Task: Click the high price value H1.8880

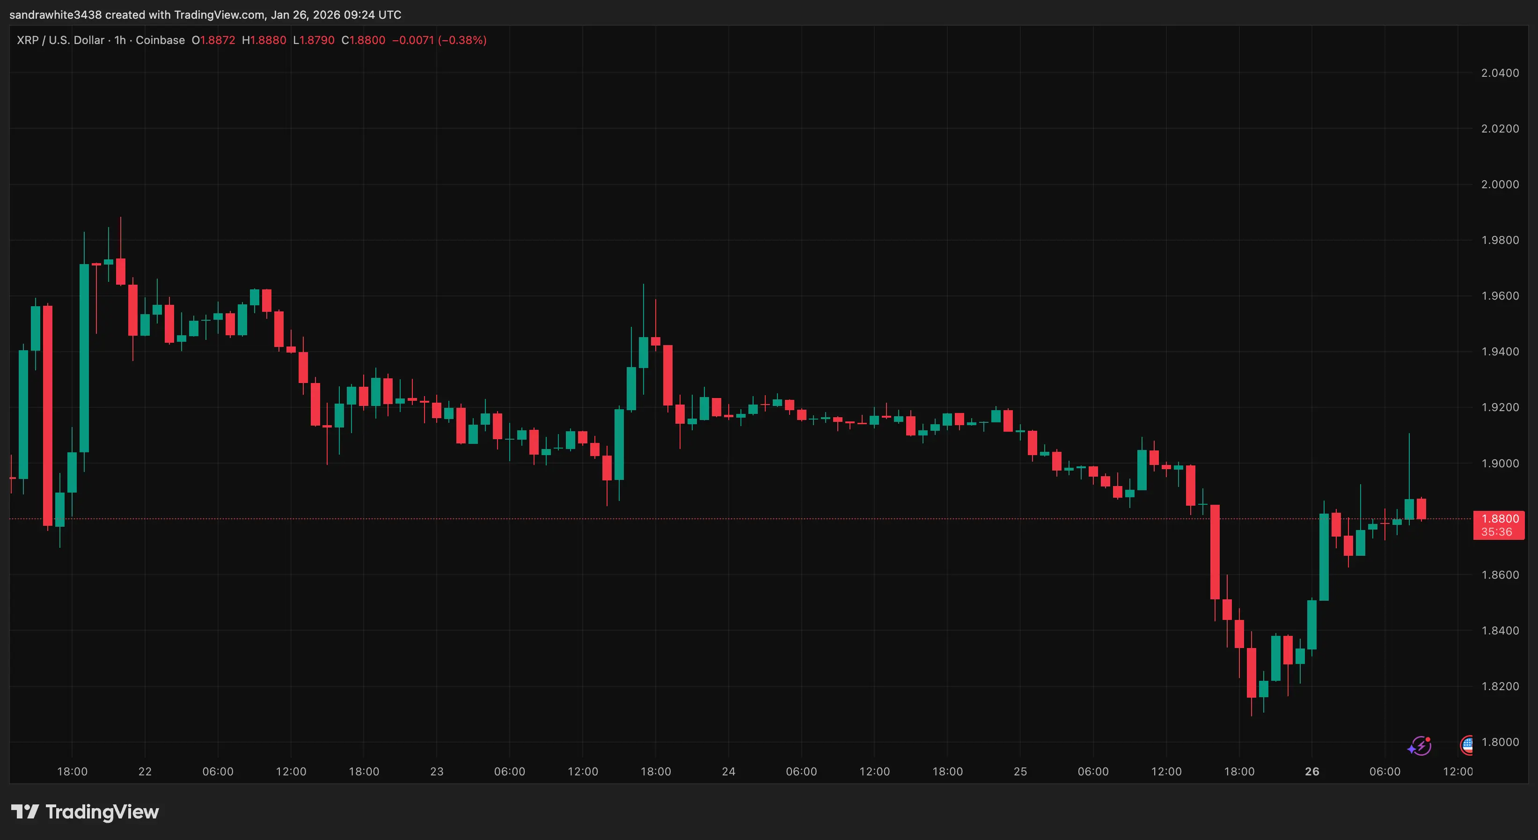Action: (264, 40)
